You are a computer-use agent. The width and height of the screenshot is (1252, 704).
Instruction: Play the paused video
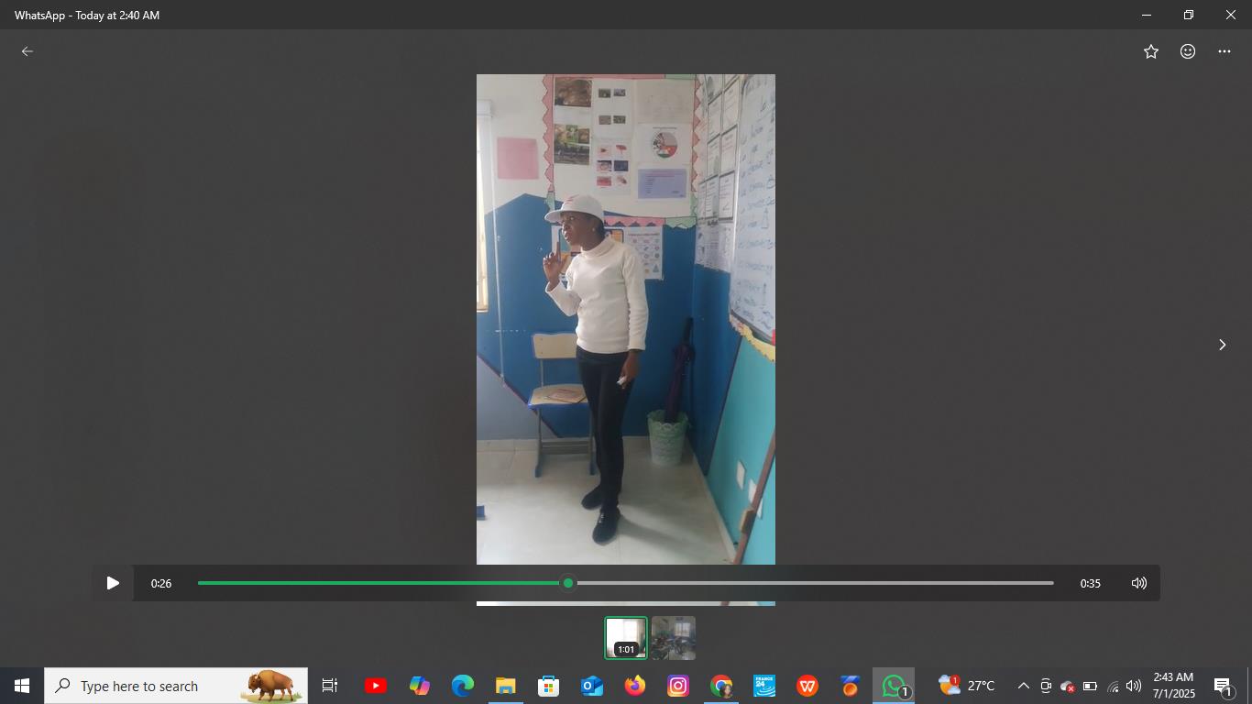(113, 583)
